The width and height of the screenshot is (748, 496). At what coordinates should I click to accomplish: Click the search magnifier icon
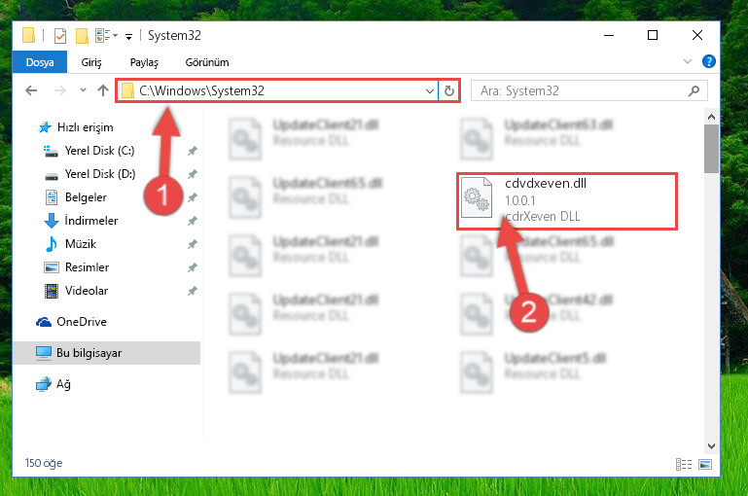pos(695,90)
